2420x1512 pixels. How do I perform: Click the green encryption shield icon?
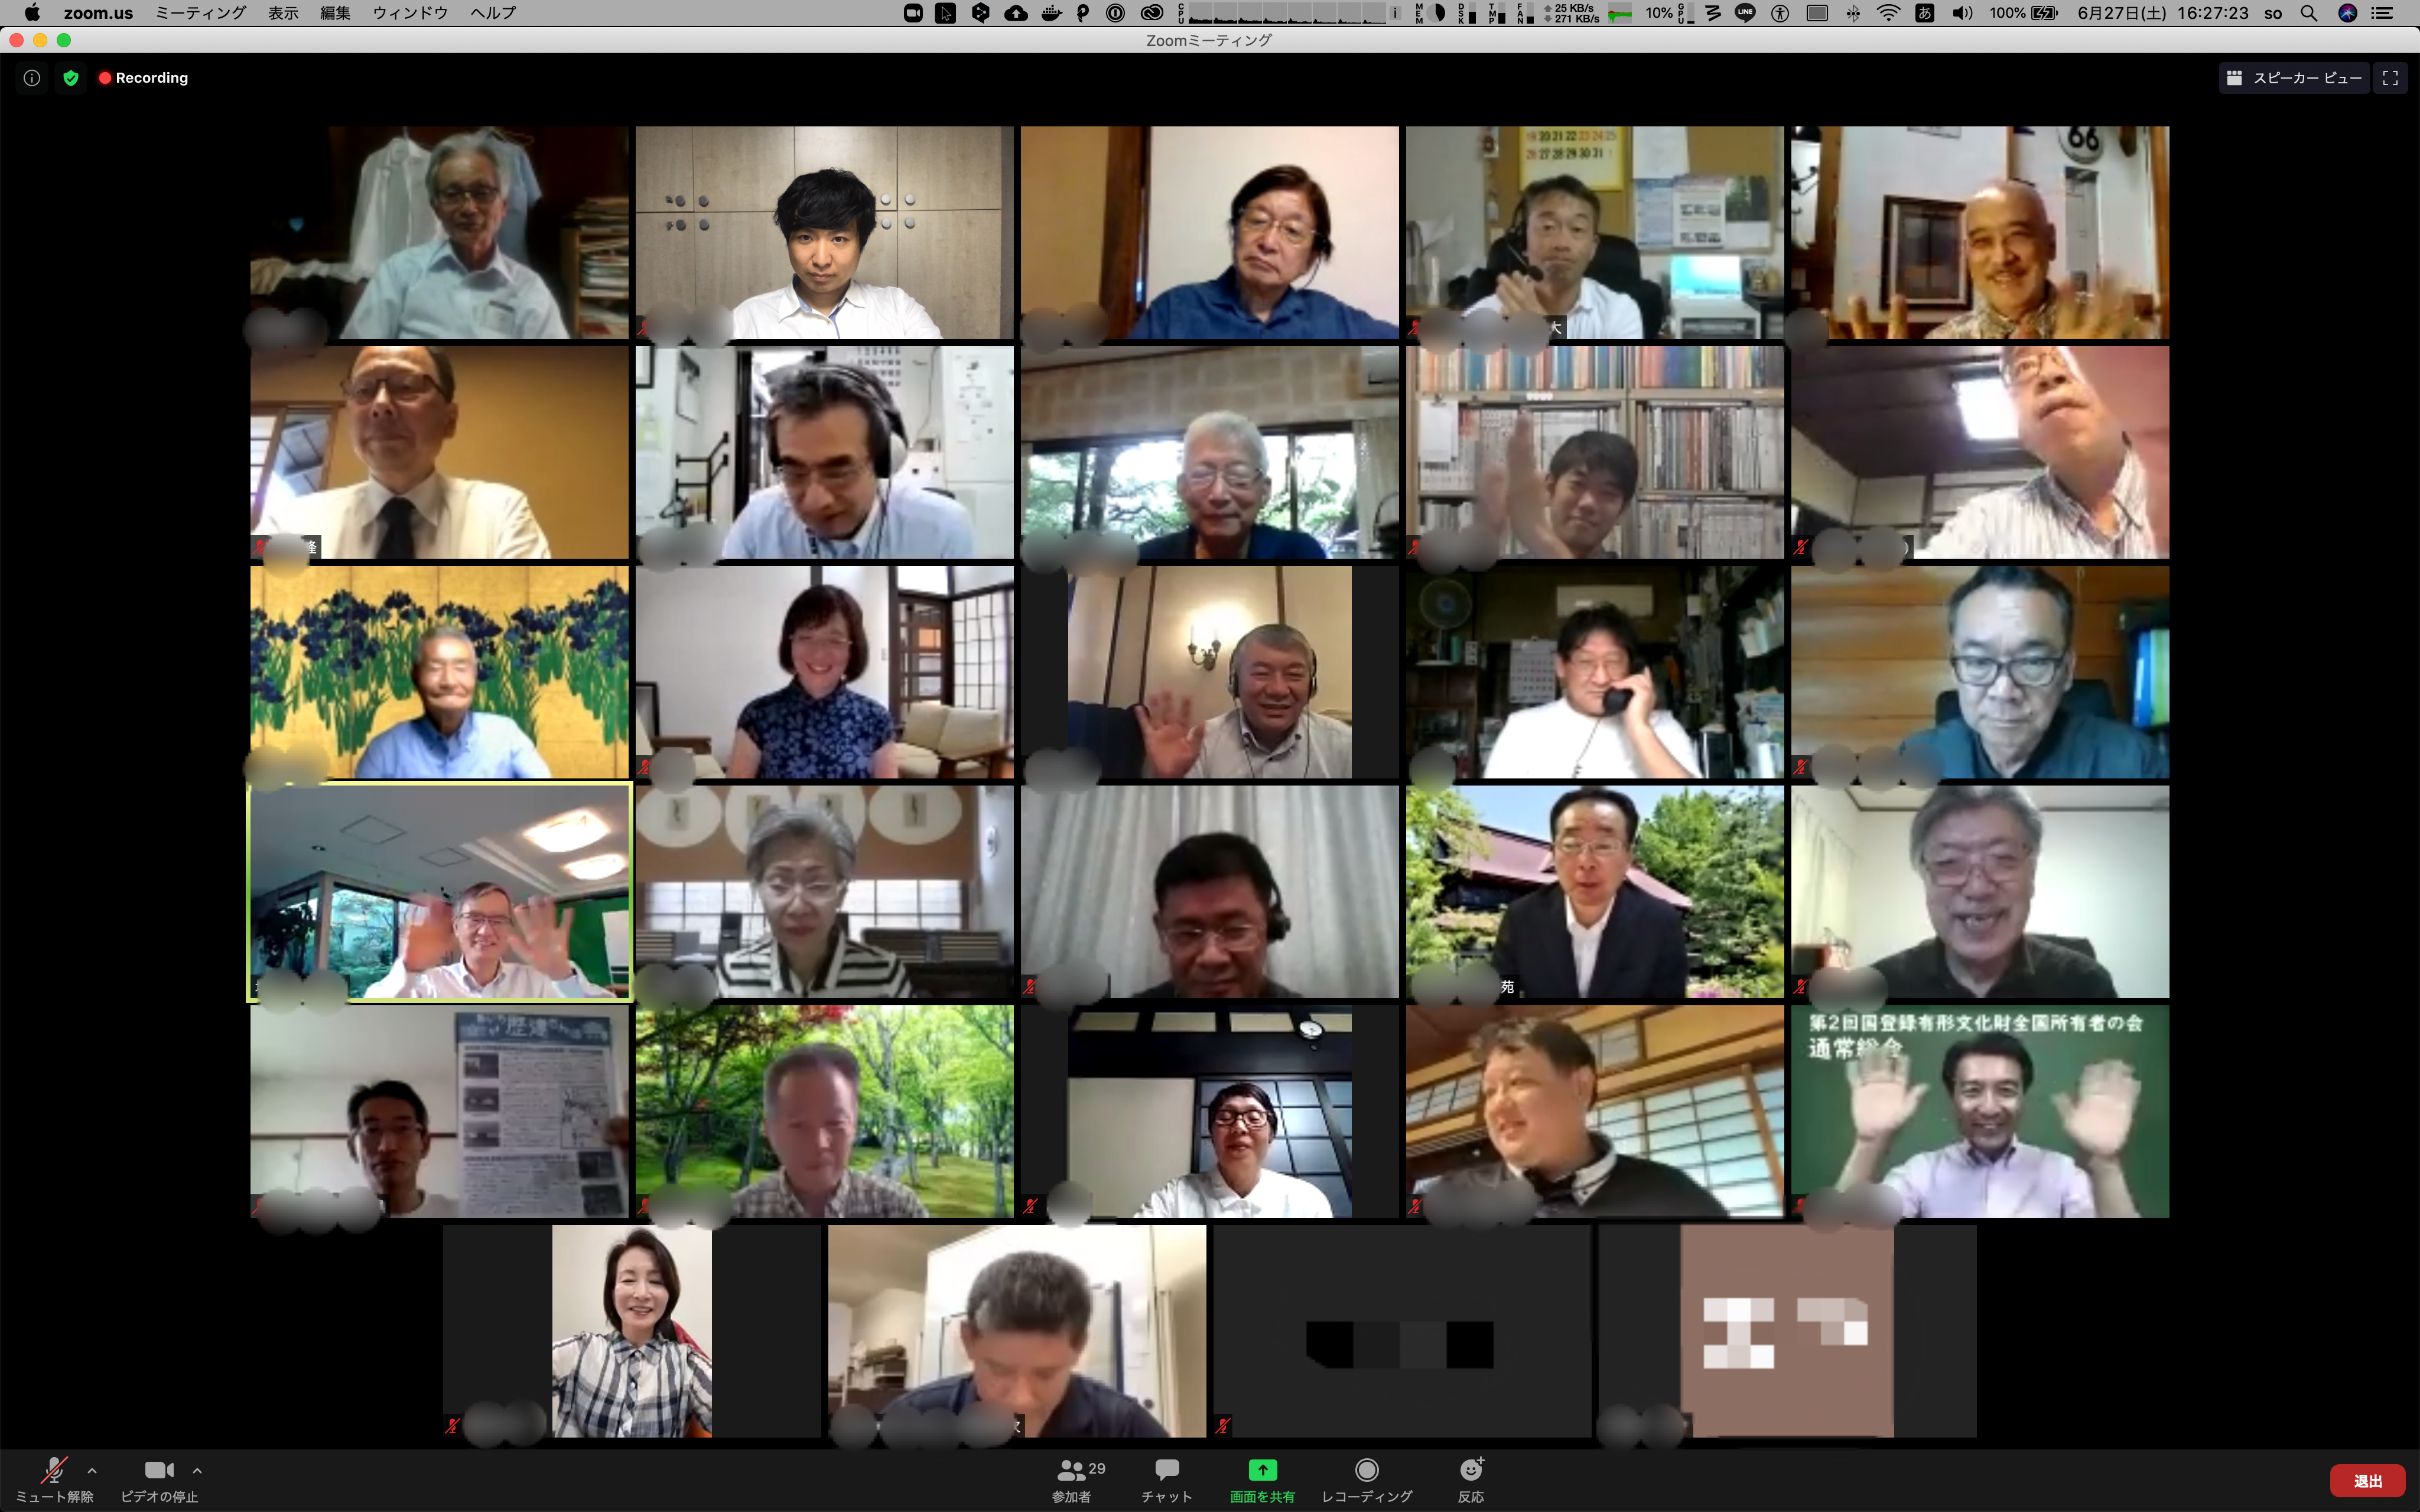pos(71,78)
